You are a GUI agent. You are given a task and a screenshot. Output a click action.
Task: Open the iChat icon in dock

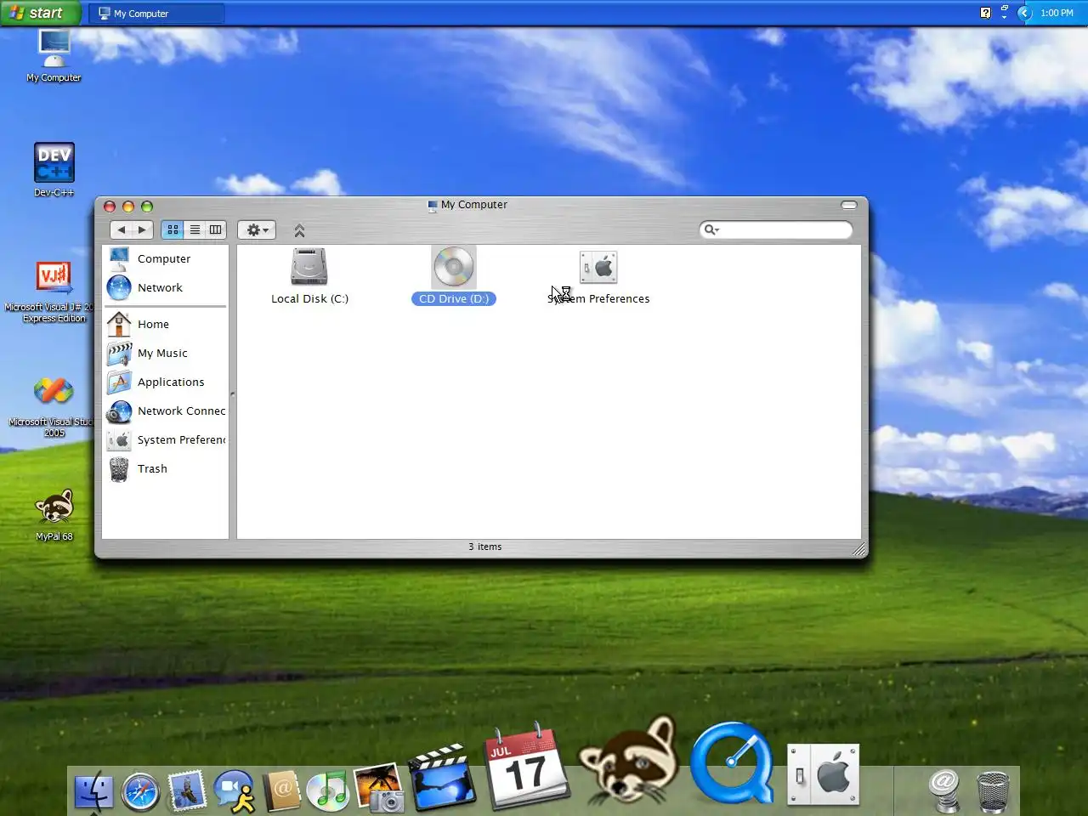(x=234, y=790)
